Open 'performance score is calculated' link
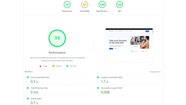 pos(72,58)
